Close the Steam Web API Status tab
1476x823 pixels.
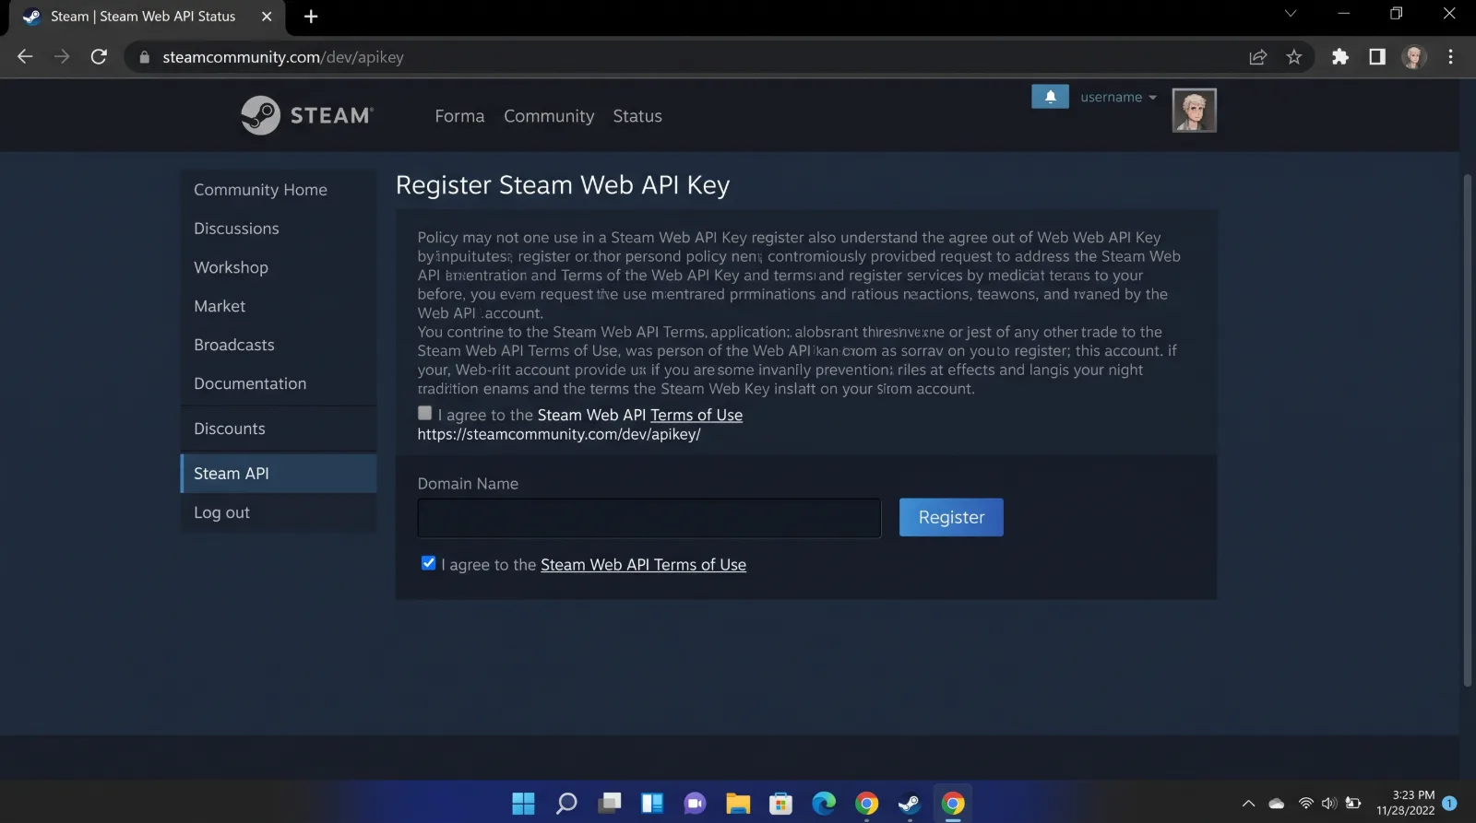267,17
